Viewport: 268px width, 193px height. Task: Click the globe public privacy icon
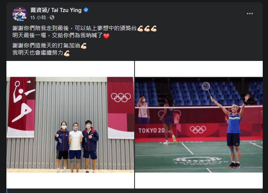pyautogui.click(x=52, y=17)
